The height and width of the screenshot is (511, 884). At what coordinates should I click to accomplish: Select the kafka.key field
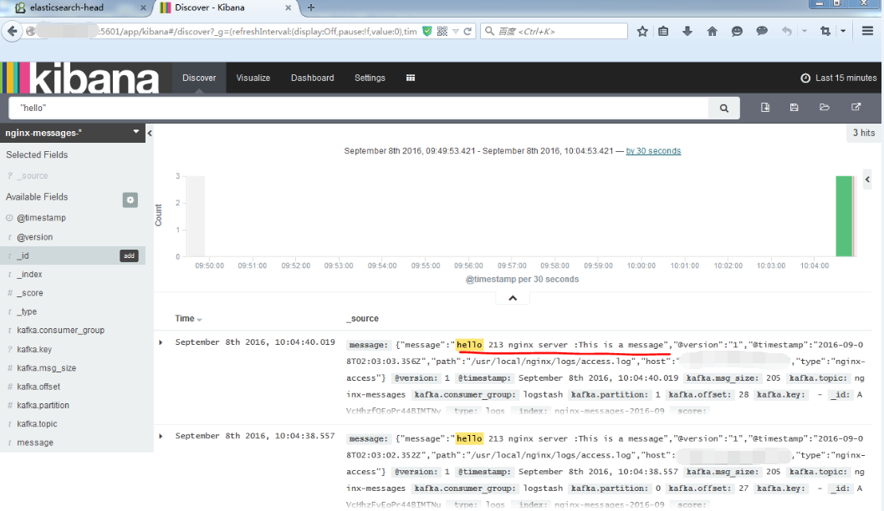click(x=33, y=349)
